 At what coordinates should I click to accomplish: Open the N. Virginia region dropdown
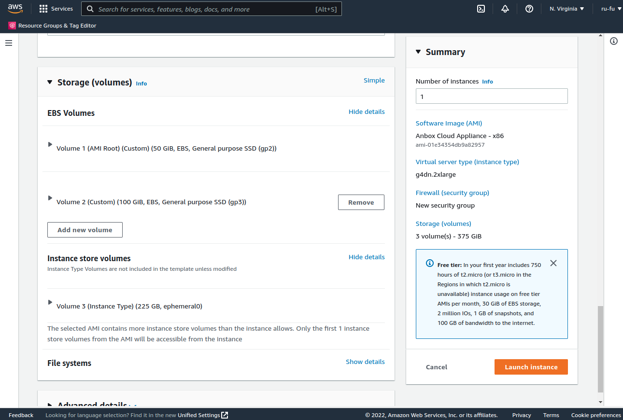point(567,9)
